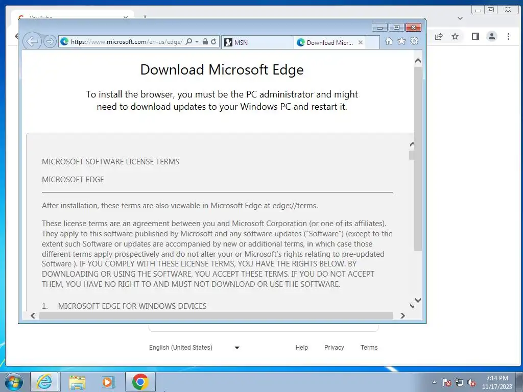
Task: Click the Edge favicon in address bar
Action: tap(64, 42)
